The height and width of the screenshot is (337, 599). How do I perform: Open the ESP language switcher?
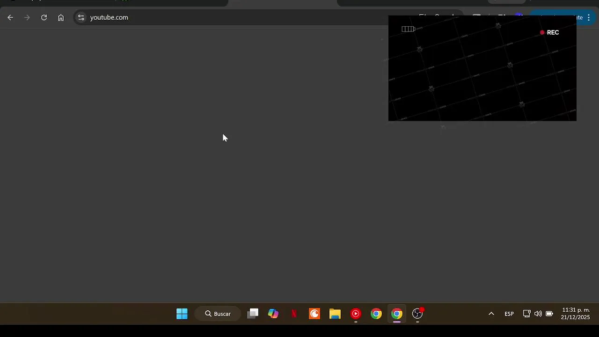coord(509,314)
